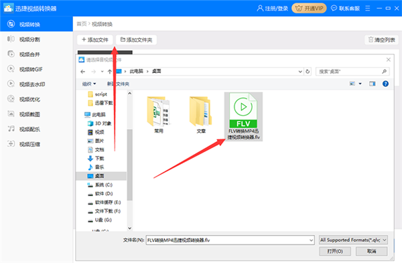Image resolution: width=402 pixels, height=263 pixels.
Task: Click 此电脑 in the address path
Action: 136,71
